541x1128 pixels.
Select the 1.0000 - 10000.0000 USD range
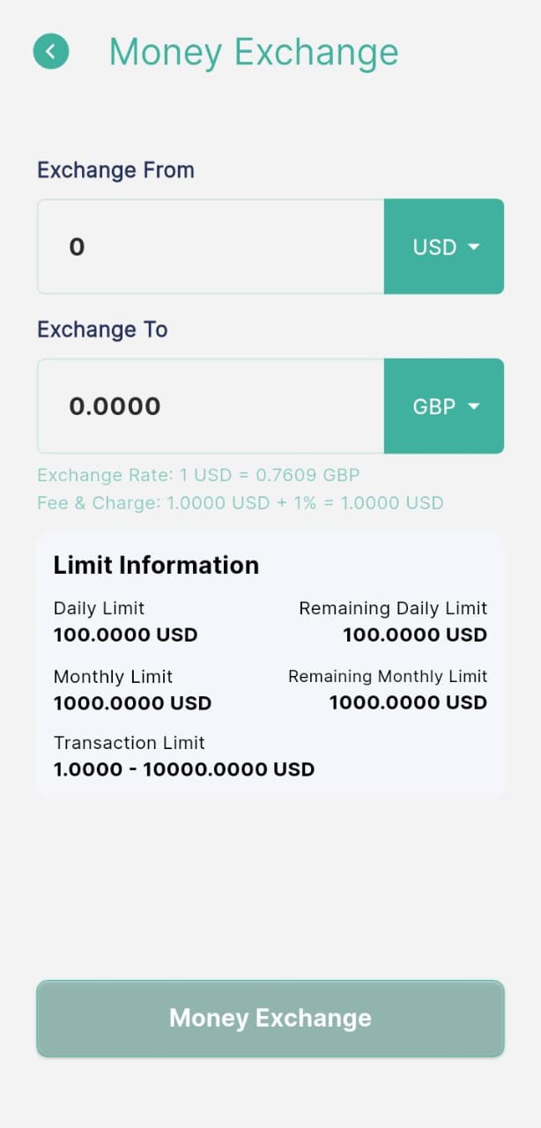tap(183, 769)
